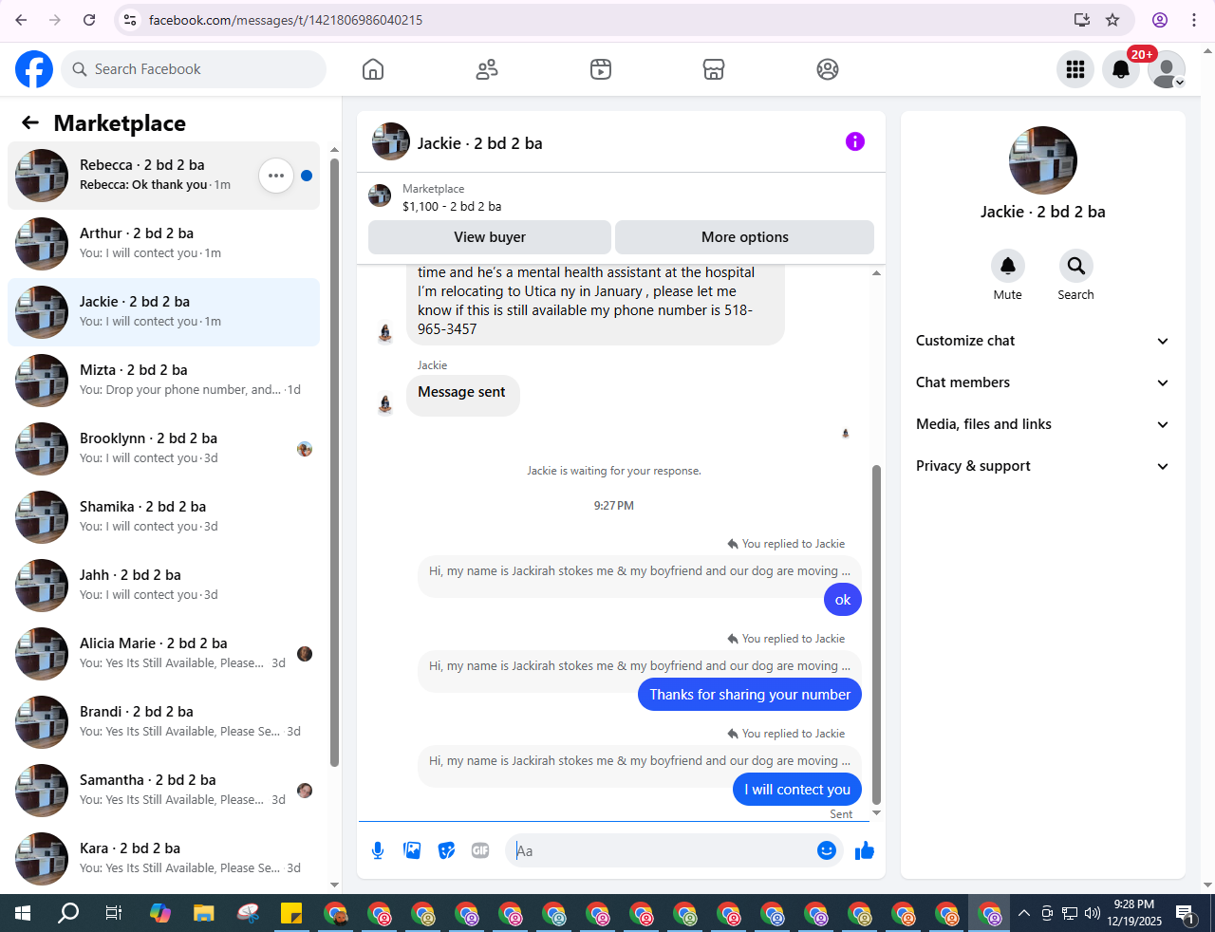Search in conversation magnifier icon
This screenshot has height=932, width=1215.
coord(1076,266)
